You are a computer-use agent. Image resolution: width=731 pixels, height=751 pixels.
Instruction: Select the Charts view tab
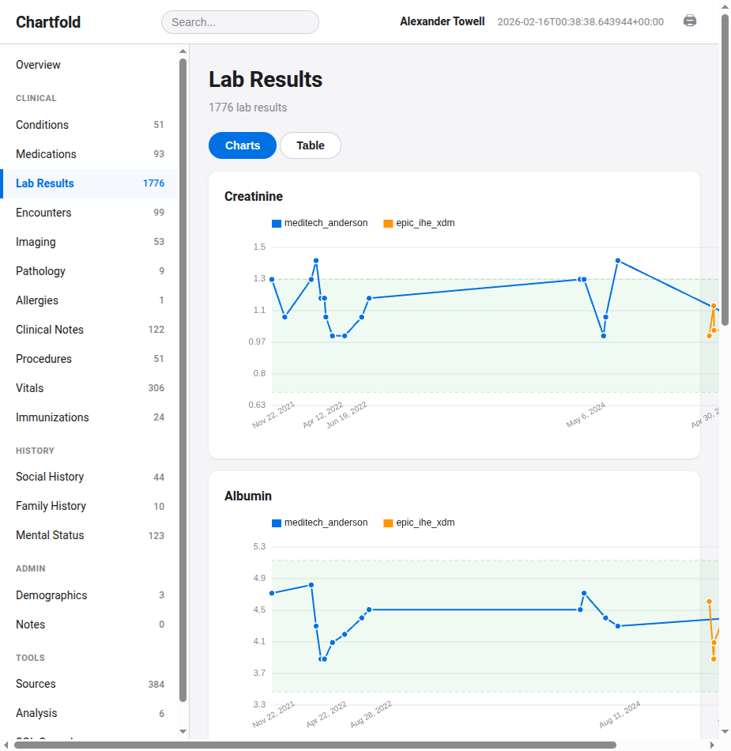click(243, 145)
